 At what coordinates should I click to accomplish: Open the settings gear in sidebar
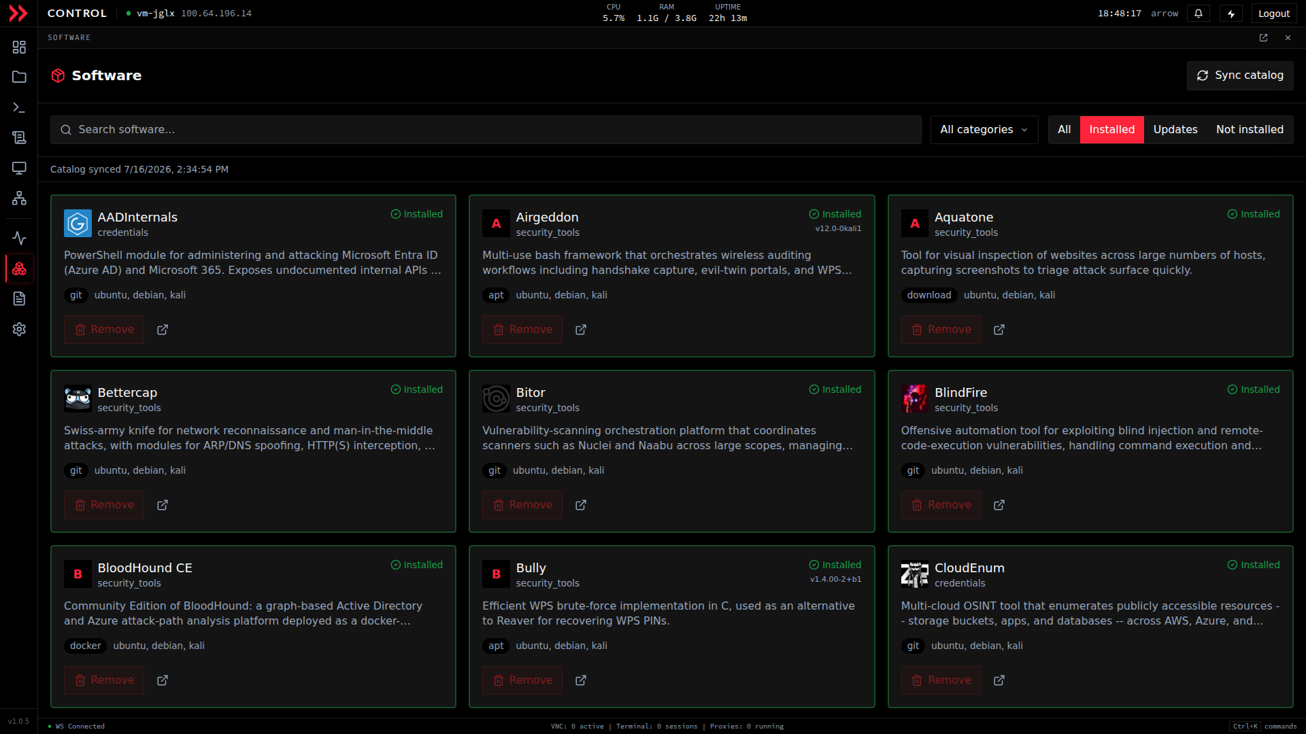tap(19, 329)
